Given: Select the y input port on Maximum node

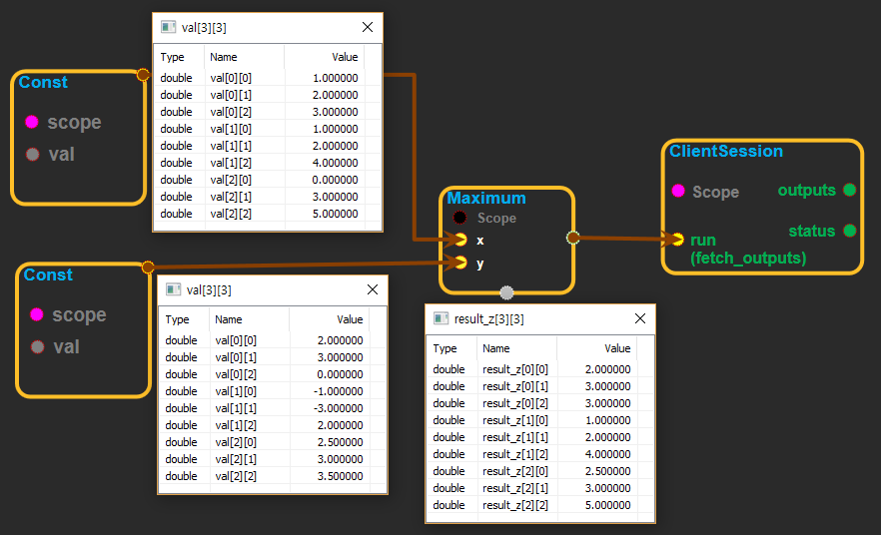Looking at the screenshot, I should (x=459, y=263).
